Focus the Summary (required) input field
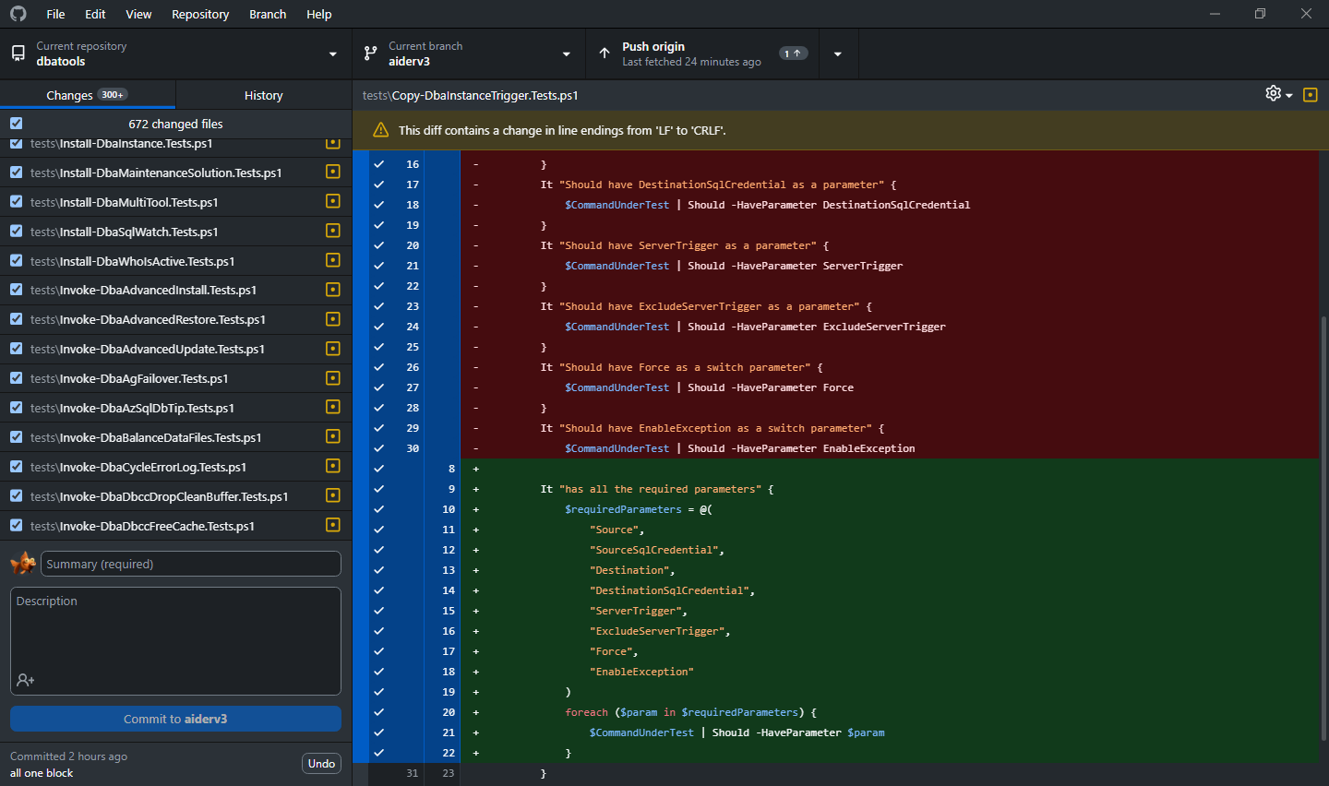 (x=191, y=564)
